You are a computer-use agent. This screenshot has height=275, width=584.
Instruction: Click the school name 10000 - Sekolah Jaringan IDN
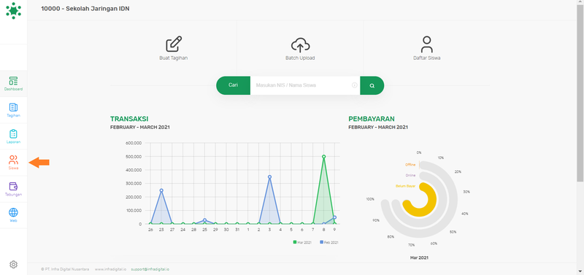(x=85, y=9)
